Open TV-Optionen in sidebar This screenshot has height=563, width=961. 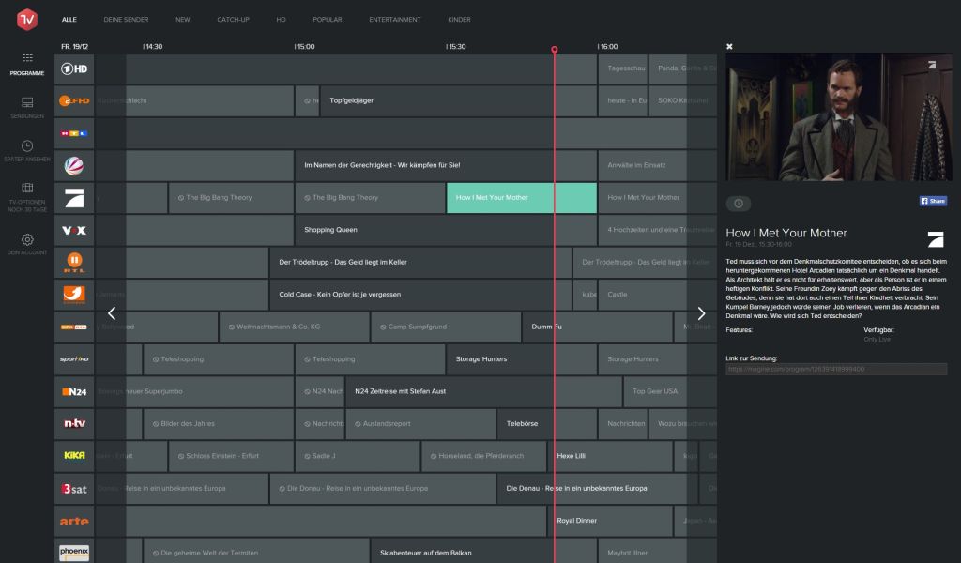tap(27, 197)
